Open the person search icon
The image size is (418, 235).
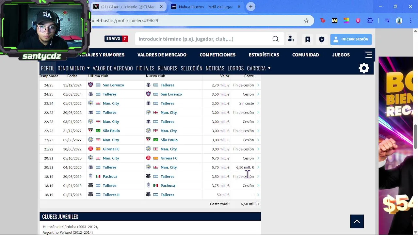291,39
